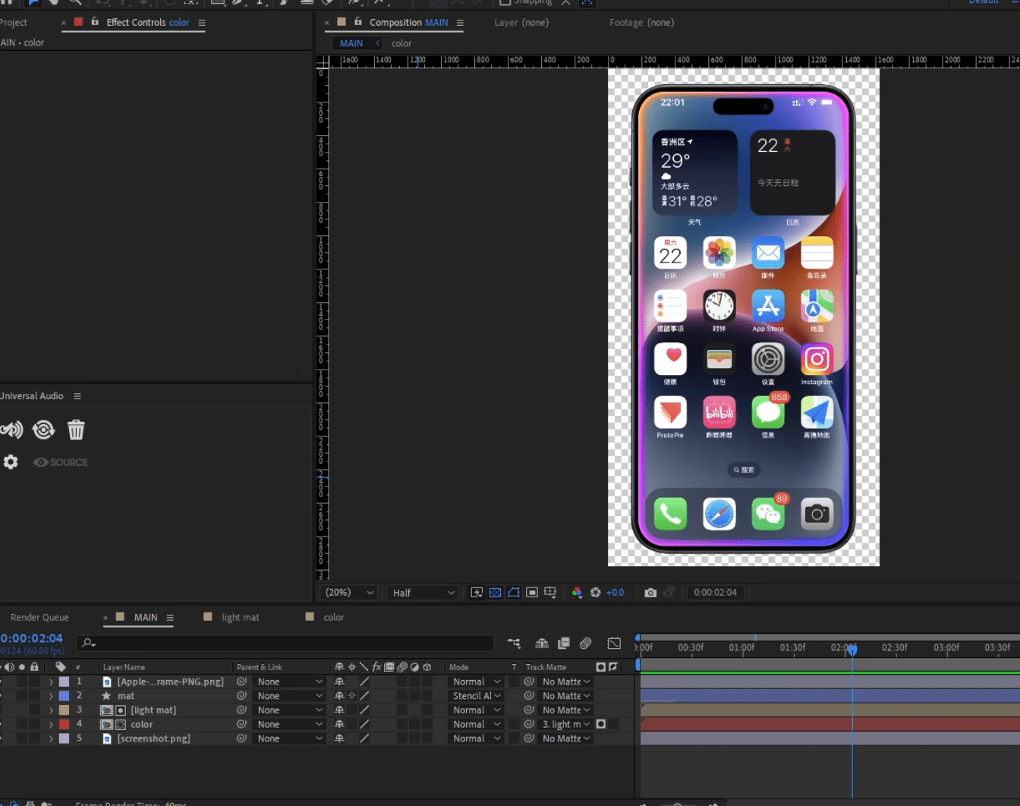Expand the screenshot.png layer

tap(51, 738)
